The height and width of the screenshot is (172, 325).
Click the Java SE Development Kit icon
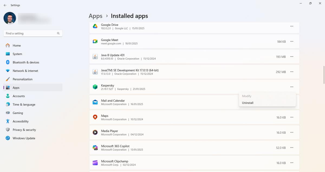pyautogui.click(x=95, y=72)
